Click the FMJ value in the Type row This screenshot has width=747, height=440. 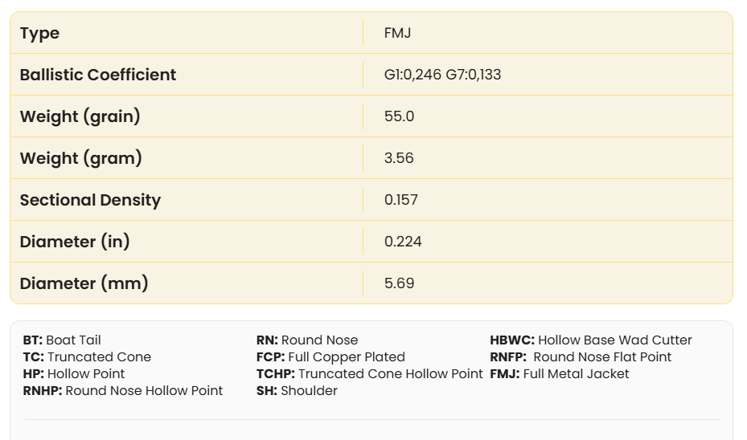tap(398, 33)
